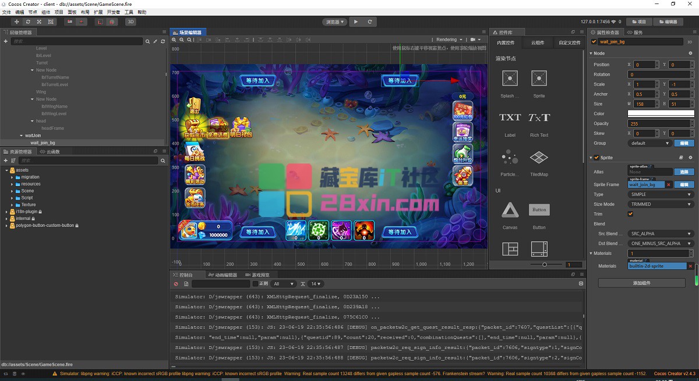Image resolution: width=699 pixels, height=381 pixels.
Task: Select the wait_join_bg node in hierarchy
Action: click(43, 143)
